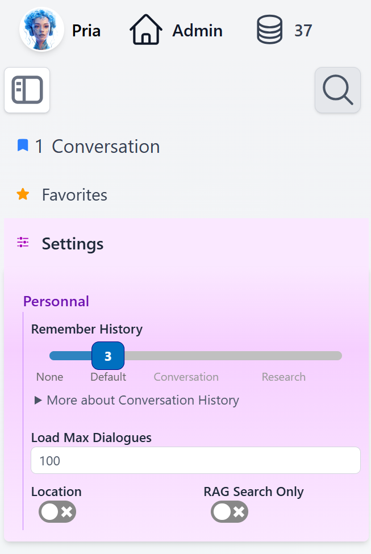The width and height of the screenshot is (371, 554).
Task: Open search with the magnifier icon
Action: [337, 90]
